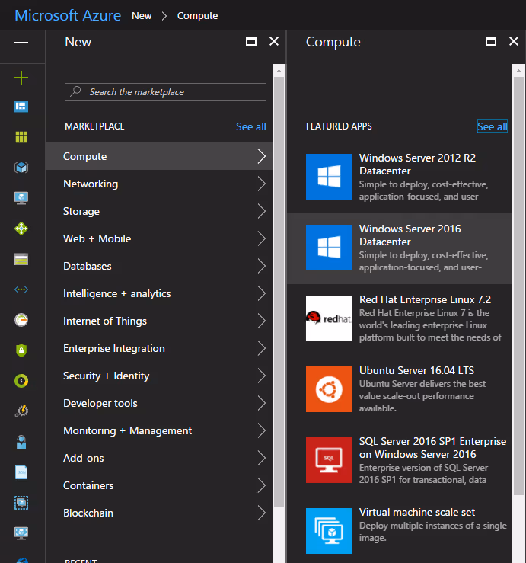Open Resource groups cube icon
The width and height of the screenshot is (526, 563).
(x=21, y=168)
